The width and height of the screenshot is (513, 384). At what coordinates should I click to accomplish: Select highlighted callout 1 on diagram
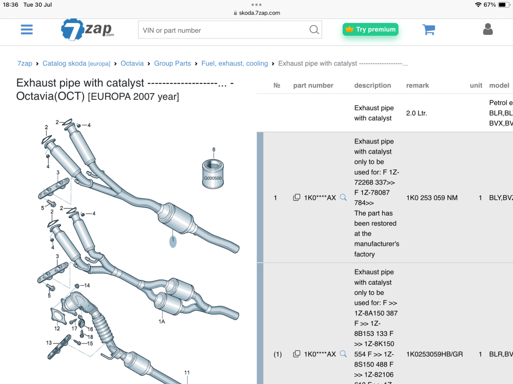[x=173, y=241]
